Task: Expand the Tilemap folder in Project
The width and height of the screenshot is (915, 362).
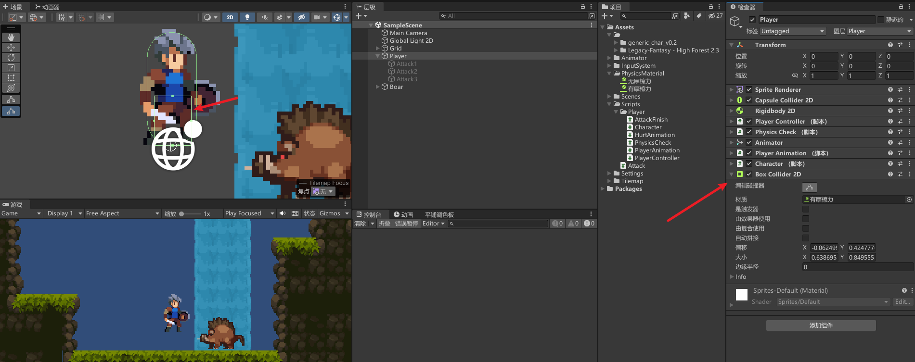Action: click(609, 181)
